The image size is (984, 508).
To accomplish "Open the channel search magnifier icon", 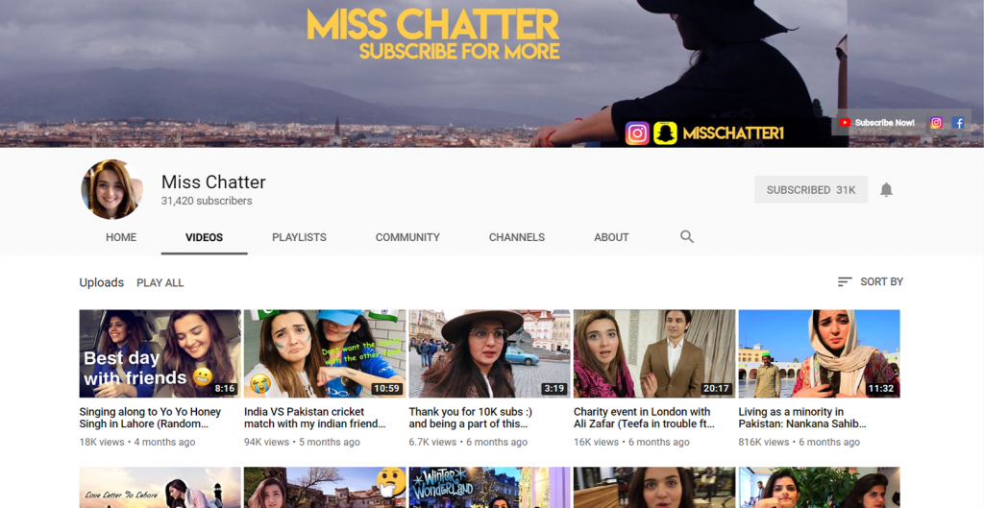I will coord(687,237).
